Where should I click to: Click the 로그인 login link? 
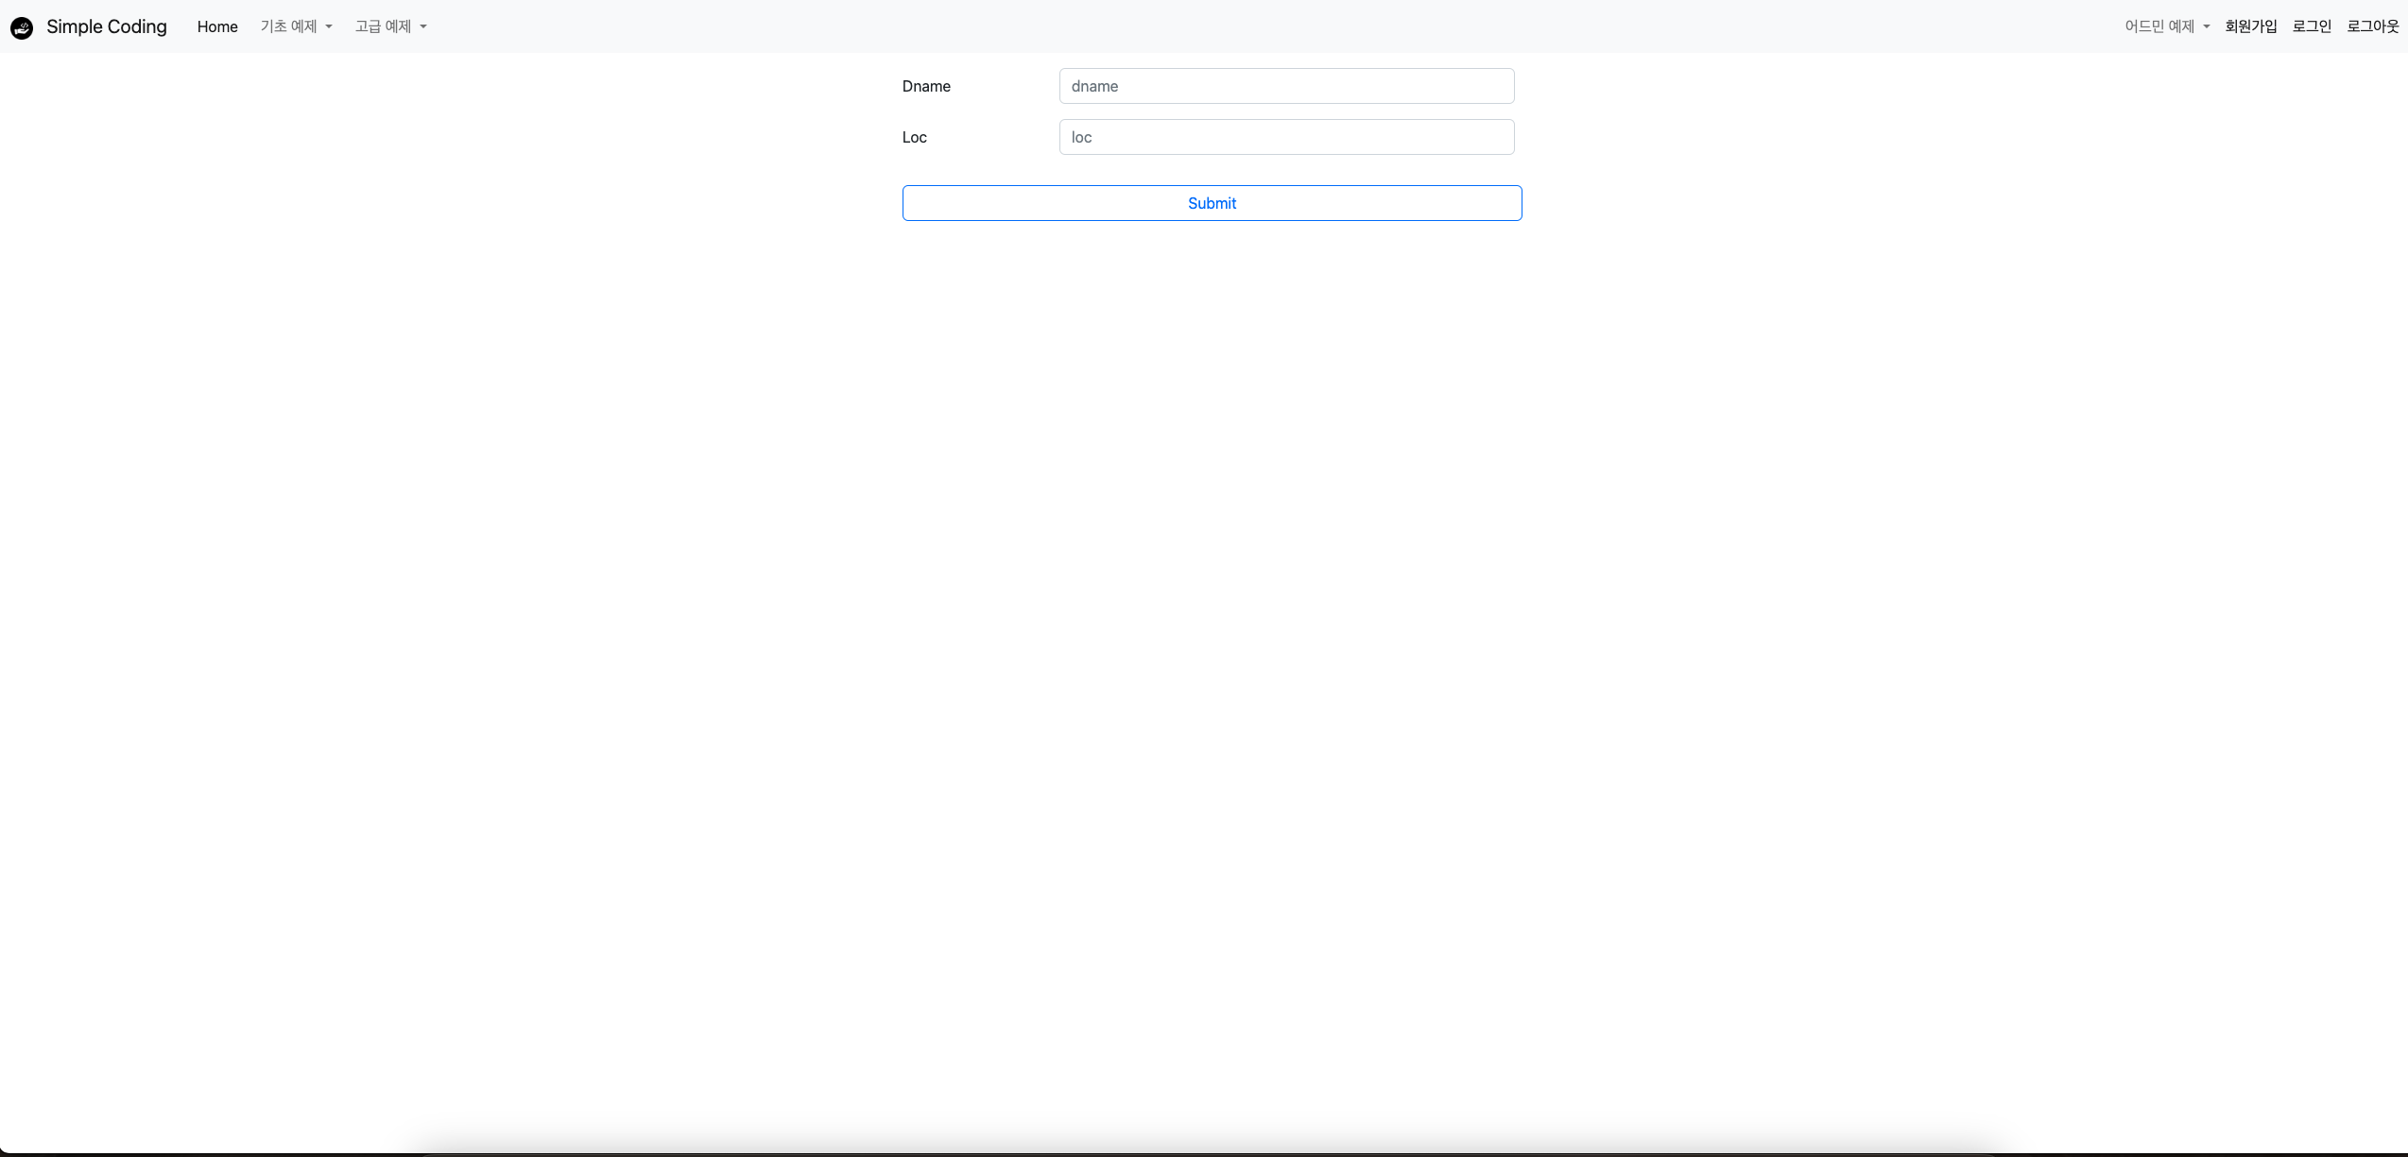[2312, 26]
